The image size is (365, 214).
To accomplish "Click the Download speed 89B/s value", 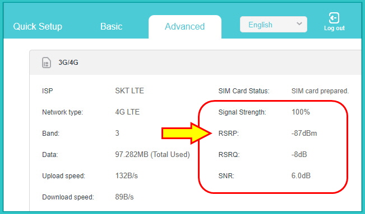I will click(124, 197).
